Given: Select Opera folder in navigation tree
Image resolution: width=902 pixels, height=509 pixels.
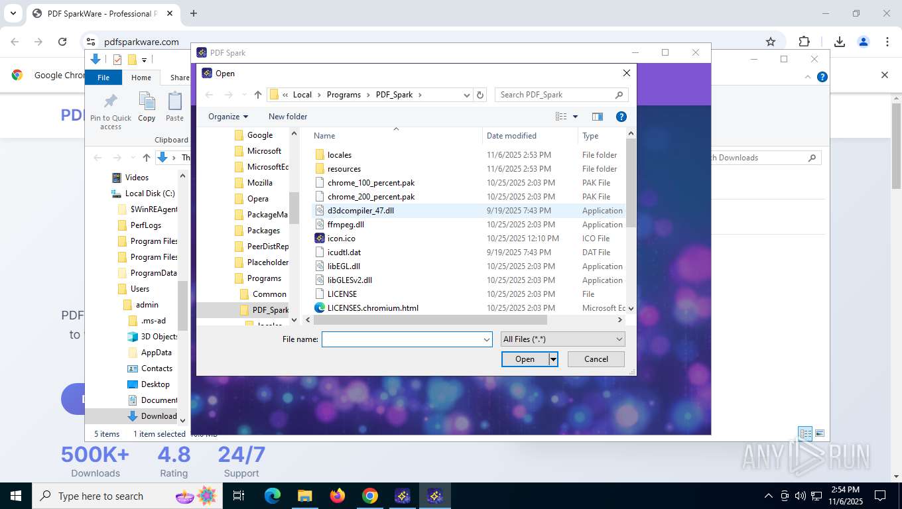Looking at the screenshot, I should coord(257,199).
